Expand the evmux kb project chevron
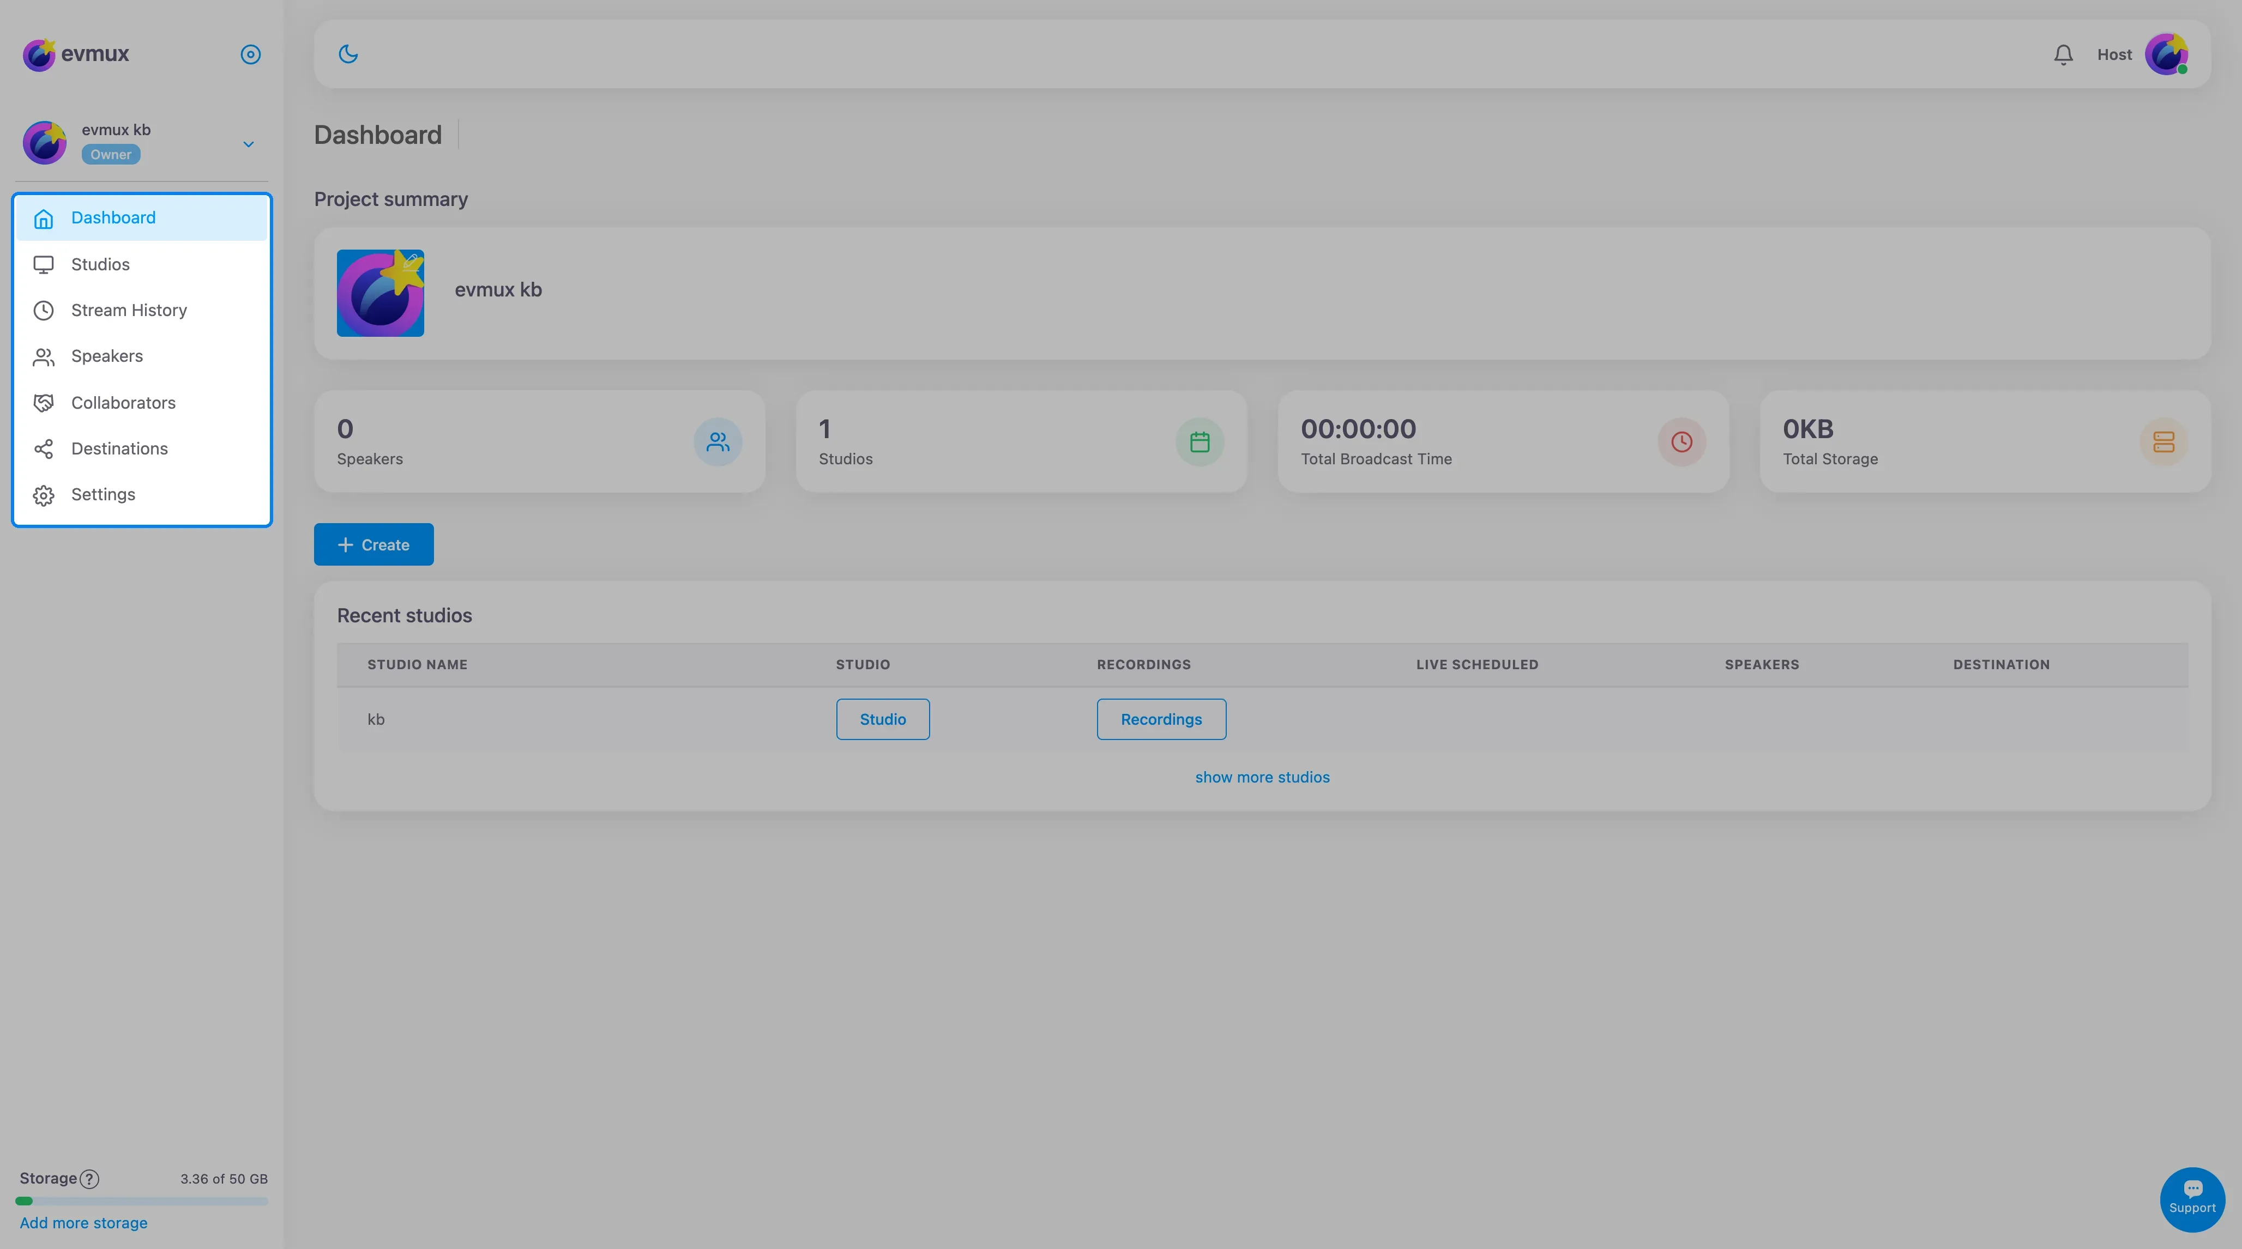Image resolution: width=2242 pixels, height=1249 pixels. point(248,143)
